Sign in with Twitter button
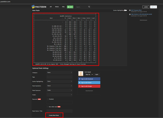The image size is (163, 118). pos(89,83)
